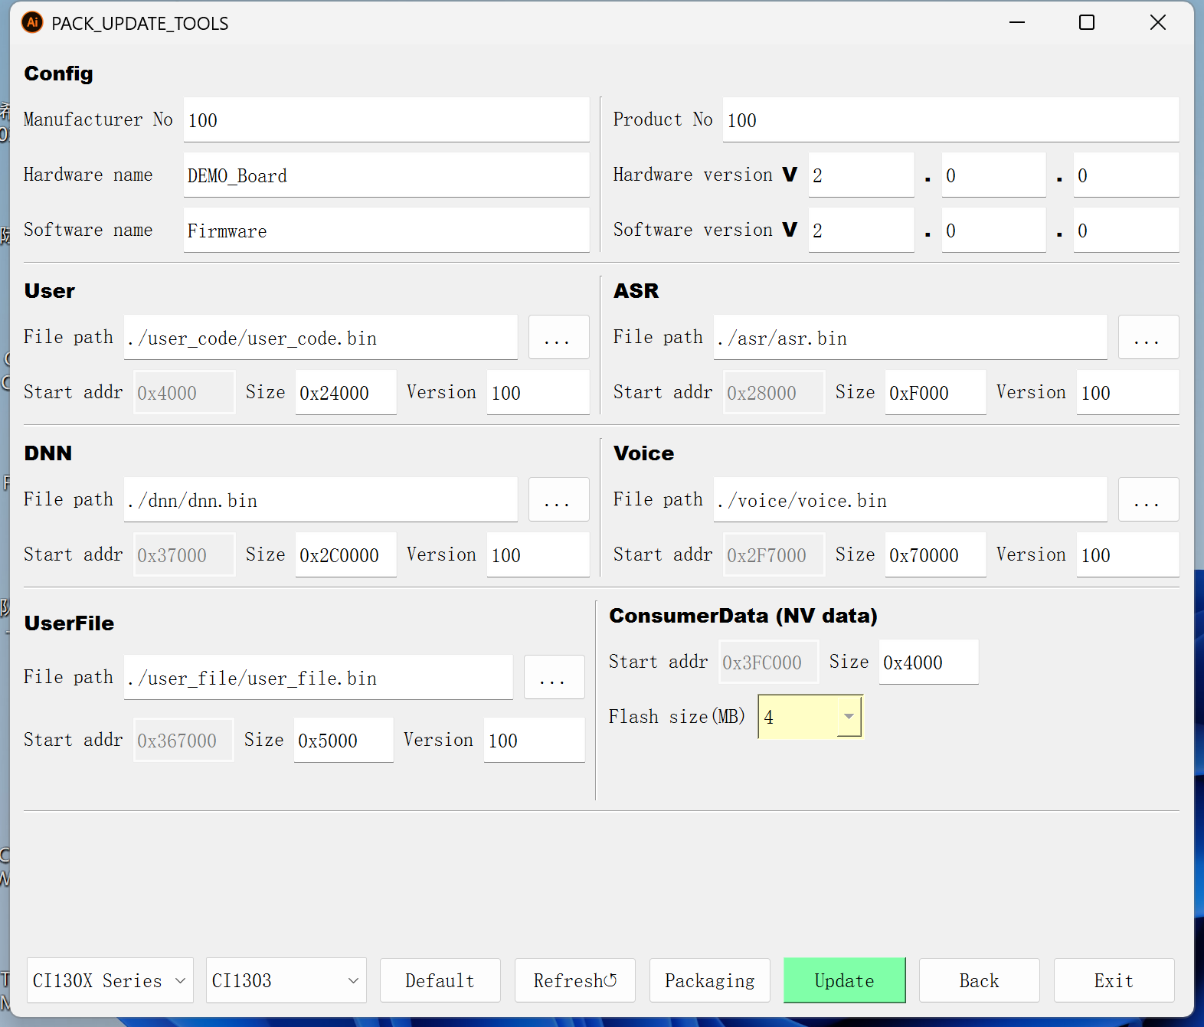1204x1027 pixels.
Task: Click the Manufacturer No input field
Action: coord(386,120)
